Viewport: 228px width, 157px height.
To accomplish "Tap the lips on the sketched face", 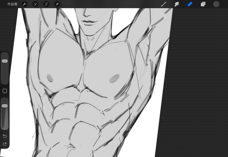I will pyautogui.click(x=87, y=22).
